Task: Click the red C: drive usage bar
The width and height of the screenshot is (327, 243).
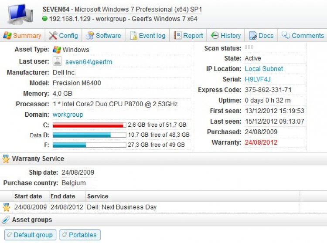Action: pyautogui.click(x=89, y=125)
